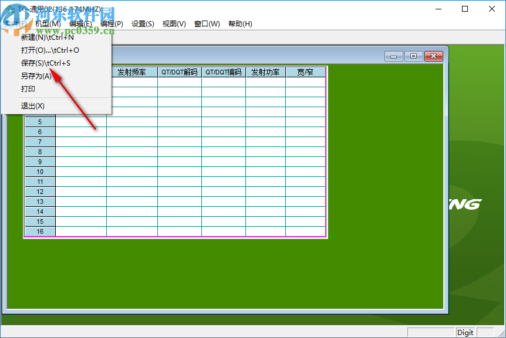The height and width of the screenshot is (338, 506).
Task: Choose 打开(O)... from file menu
Action: [x=56, y=50]
